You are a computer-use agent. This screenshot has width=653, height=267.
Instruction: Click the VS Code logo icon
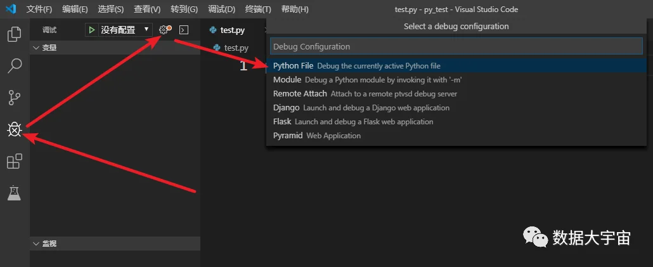10,9
